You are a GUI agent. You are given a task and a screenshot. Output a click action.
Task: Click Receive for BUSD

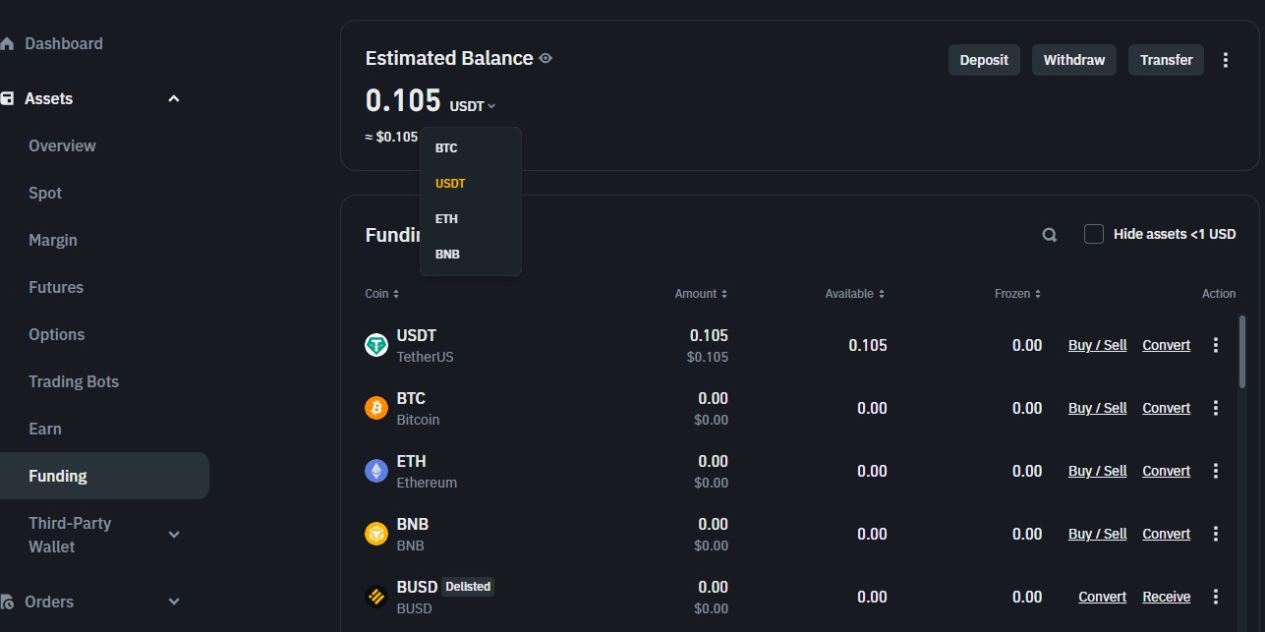point(1167,597)
